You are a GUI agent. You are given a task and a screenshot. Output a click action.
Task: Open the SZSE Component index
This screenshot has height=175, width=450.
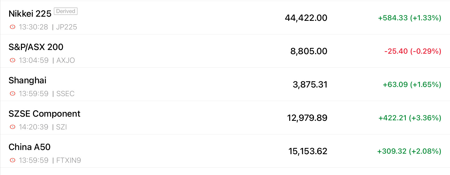44,114
